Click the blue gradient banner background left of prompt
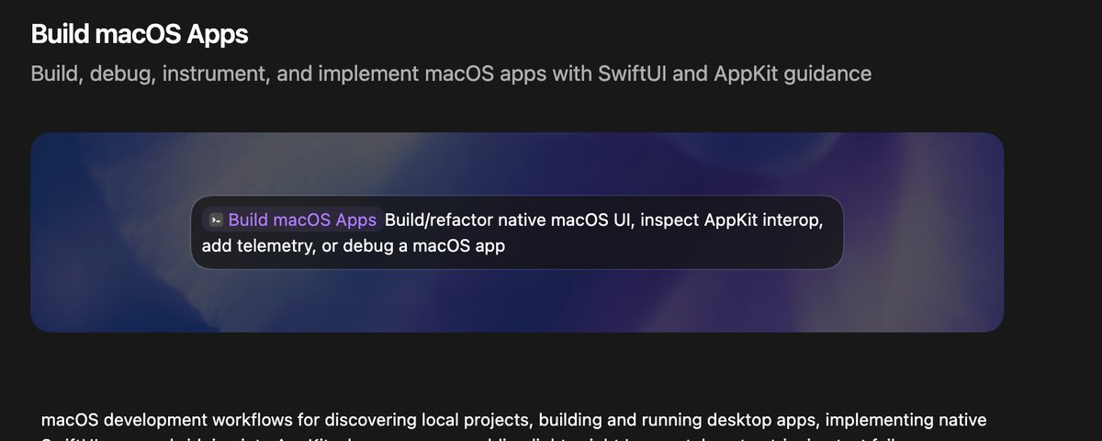This screenshot has width=1102, height=441. pyautogui.click(x=110, y=232)
